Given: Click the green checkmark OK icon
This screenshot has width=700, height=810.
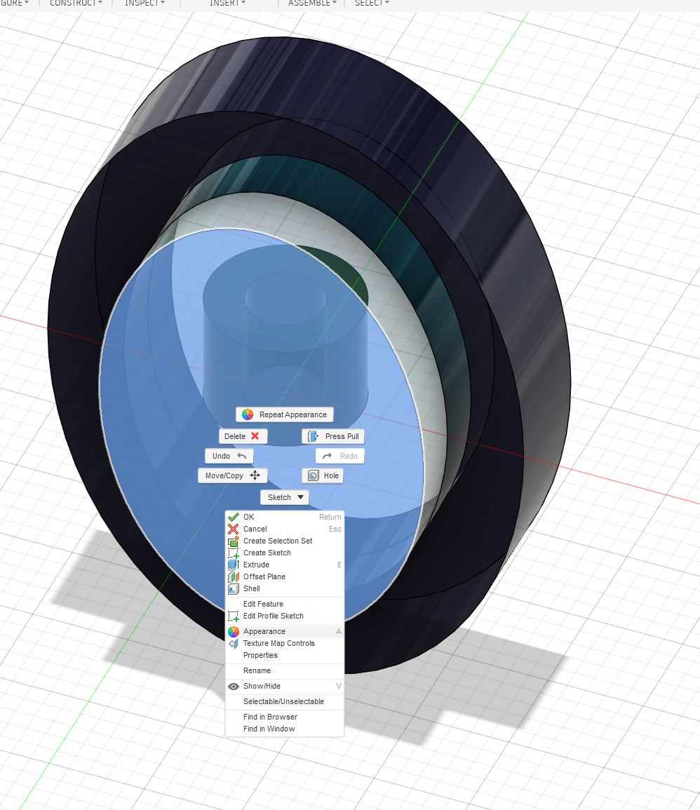Looking at the screenshot, I should [x=234, y=517].
